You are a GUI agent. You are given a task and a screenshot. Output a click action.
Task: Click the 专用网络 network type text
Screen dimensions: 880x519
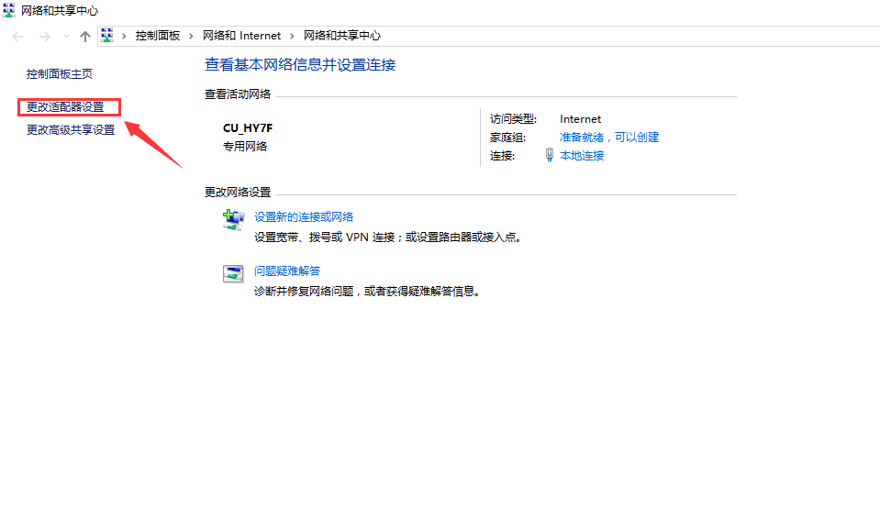245,147
